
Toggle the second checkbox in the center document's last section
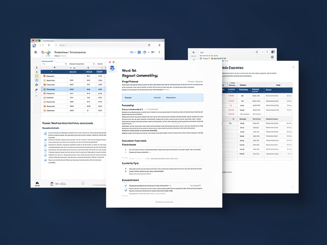click(x=126, y=190)
